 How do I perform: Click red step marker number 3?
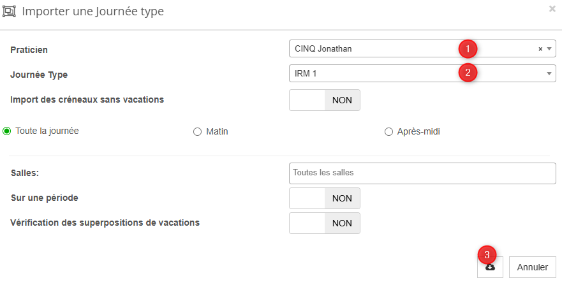pos(487,254)
